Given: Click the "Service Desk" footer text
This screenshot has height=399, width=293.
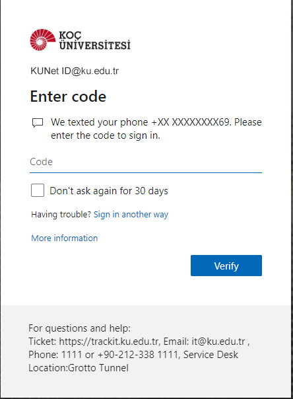Looking at the screenshot, I should pyautogui.click(x=211, y=355).
